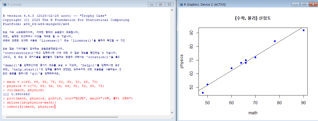Click the console scrollbar down arrow
Screen dimensions: 318x121
click(172, 113)
